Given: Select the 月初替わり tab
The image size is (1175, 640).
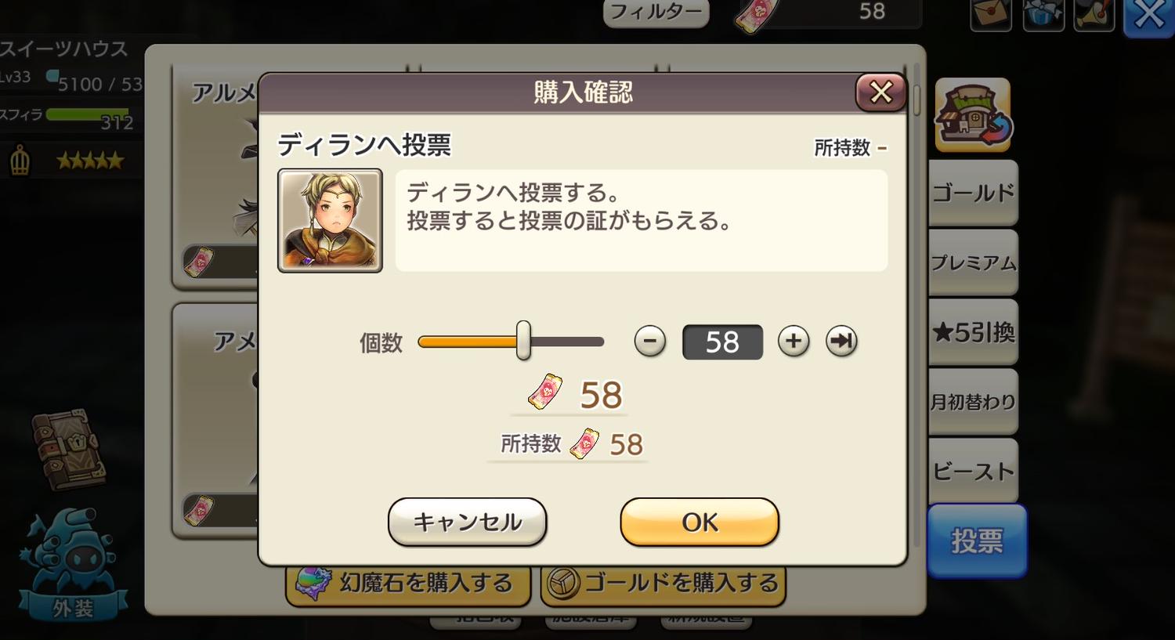Looking at the screenshot, I should click(973, 402).
